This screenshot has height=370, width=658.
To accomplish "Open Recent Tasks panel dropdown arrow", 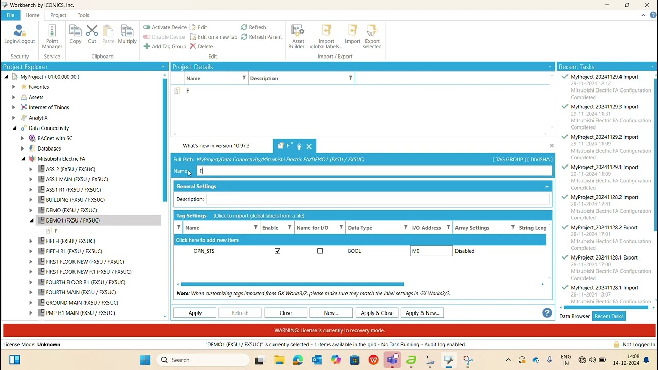I will (x=653, y=67).
